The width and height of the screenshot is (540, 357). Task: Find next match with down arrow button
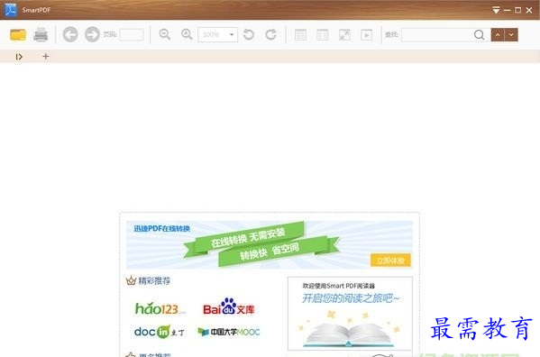tap(511, 35)
